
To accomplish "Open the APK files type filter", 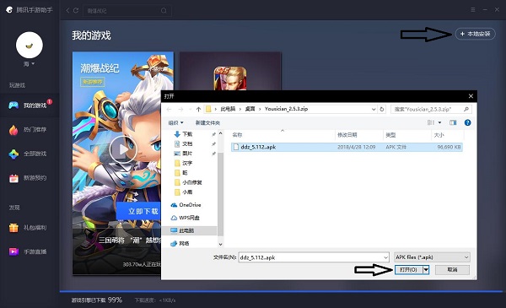I will click(432, 257).
